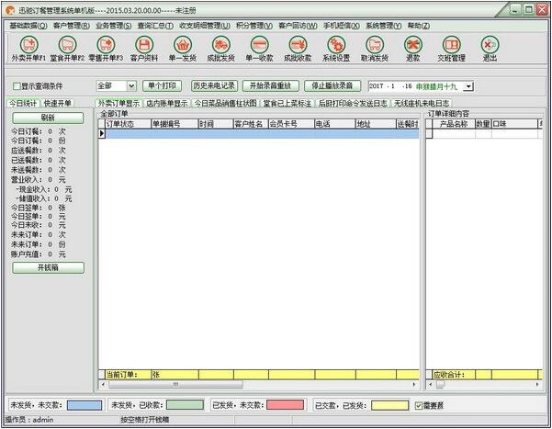Click the red 已发货,未交款 color swatch
552x429 pixels.
(x=286, y=405)
